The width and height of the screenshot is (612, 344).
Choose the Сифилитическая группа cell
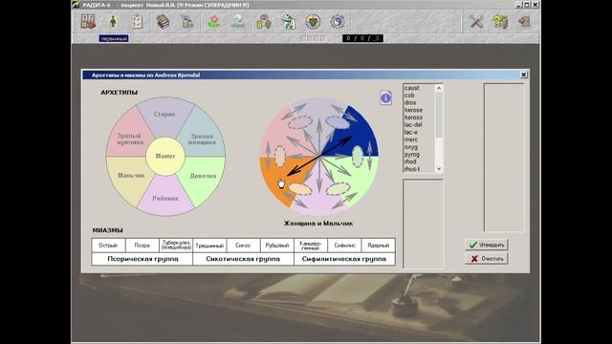(x=344, y=259)
